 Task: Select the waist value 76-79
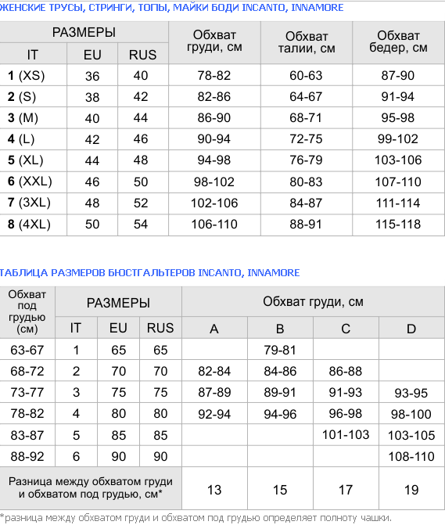click(x=306, y=160)
